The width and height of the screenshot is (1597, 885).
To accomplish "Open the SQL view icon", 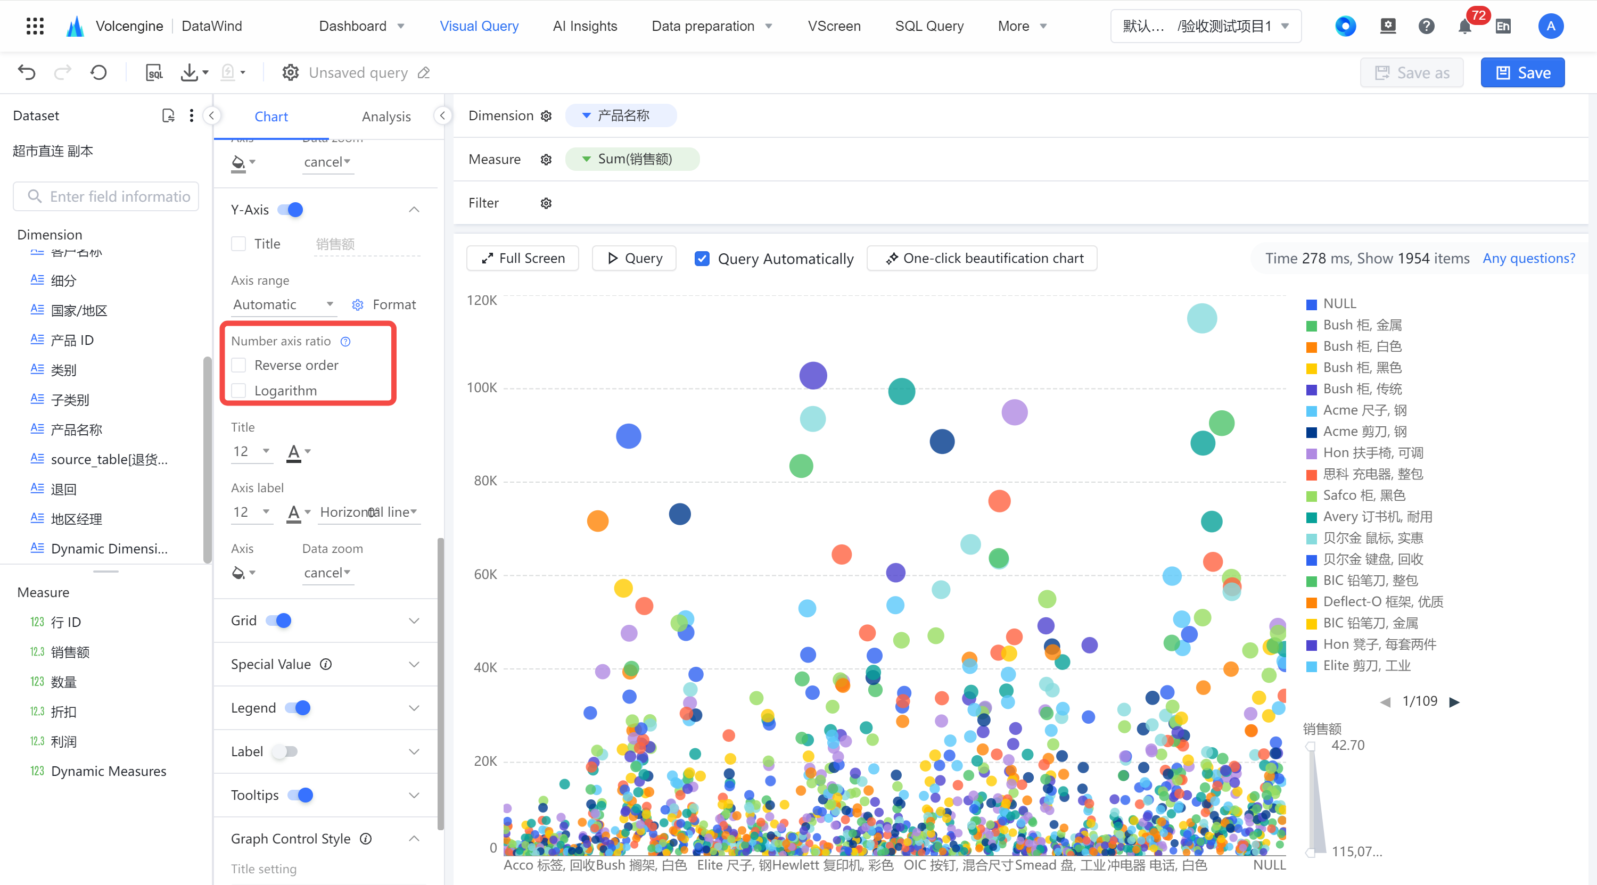I will (x=154, y=72).
